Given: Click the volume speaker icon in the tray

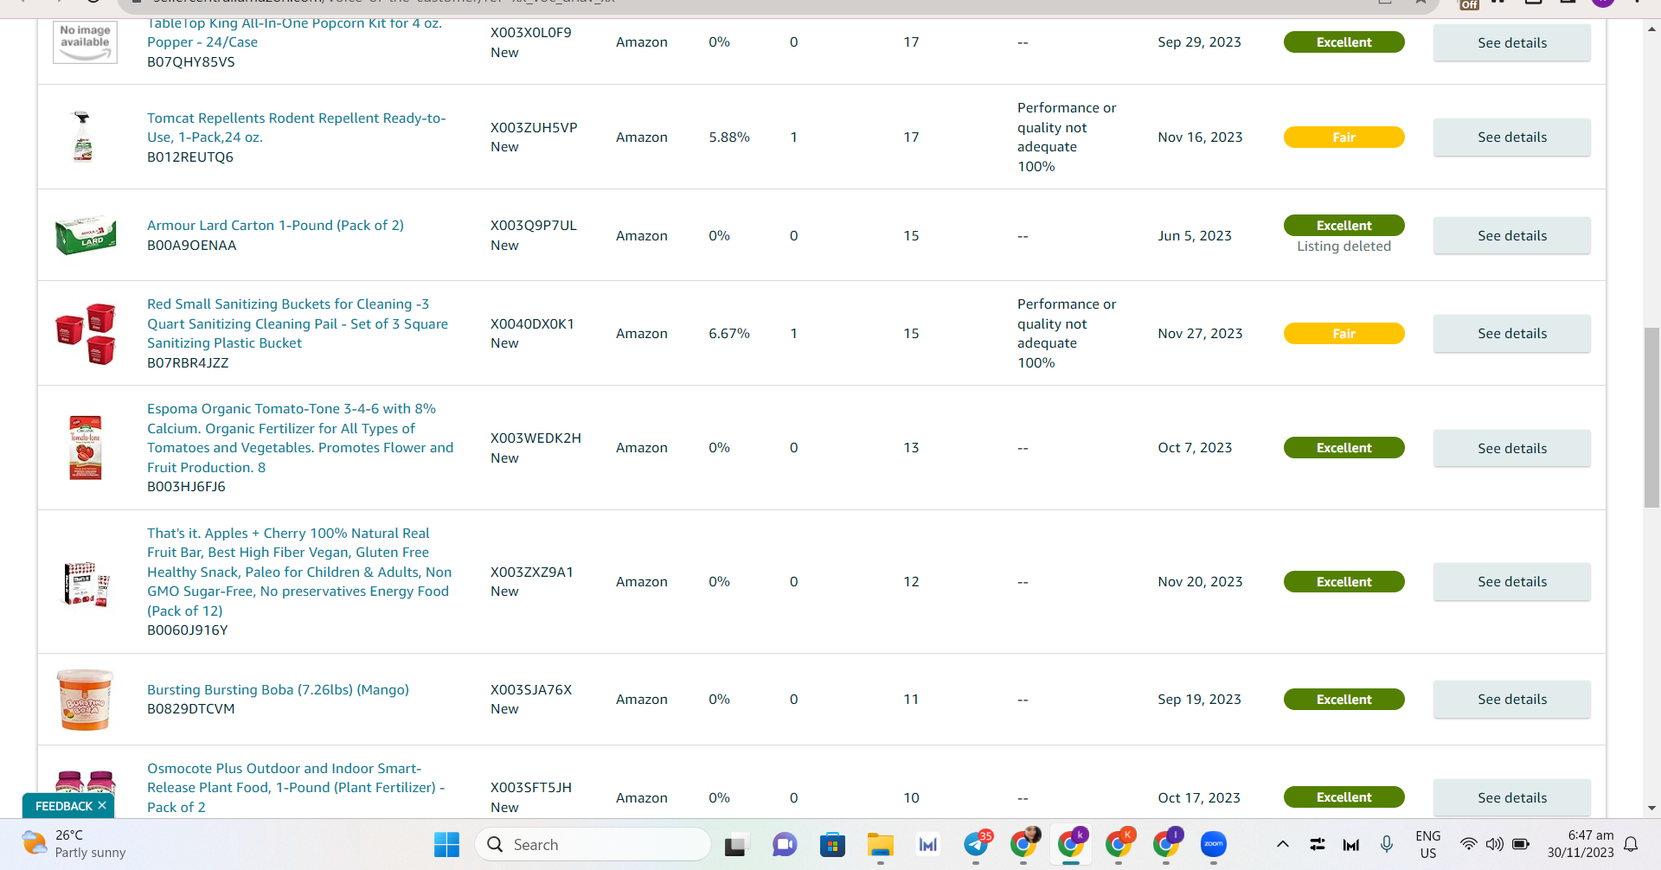Looking at the screenshot, I should 1494,844.
